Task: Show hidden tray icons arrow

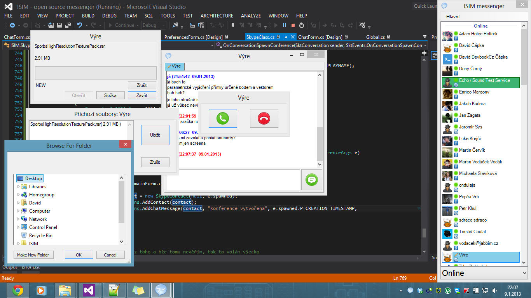Action: click(x=401, y=290)
